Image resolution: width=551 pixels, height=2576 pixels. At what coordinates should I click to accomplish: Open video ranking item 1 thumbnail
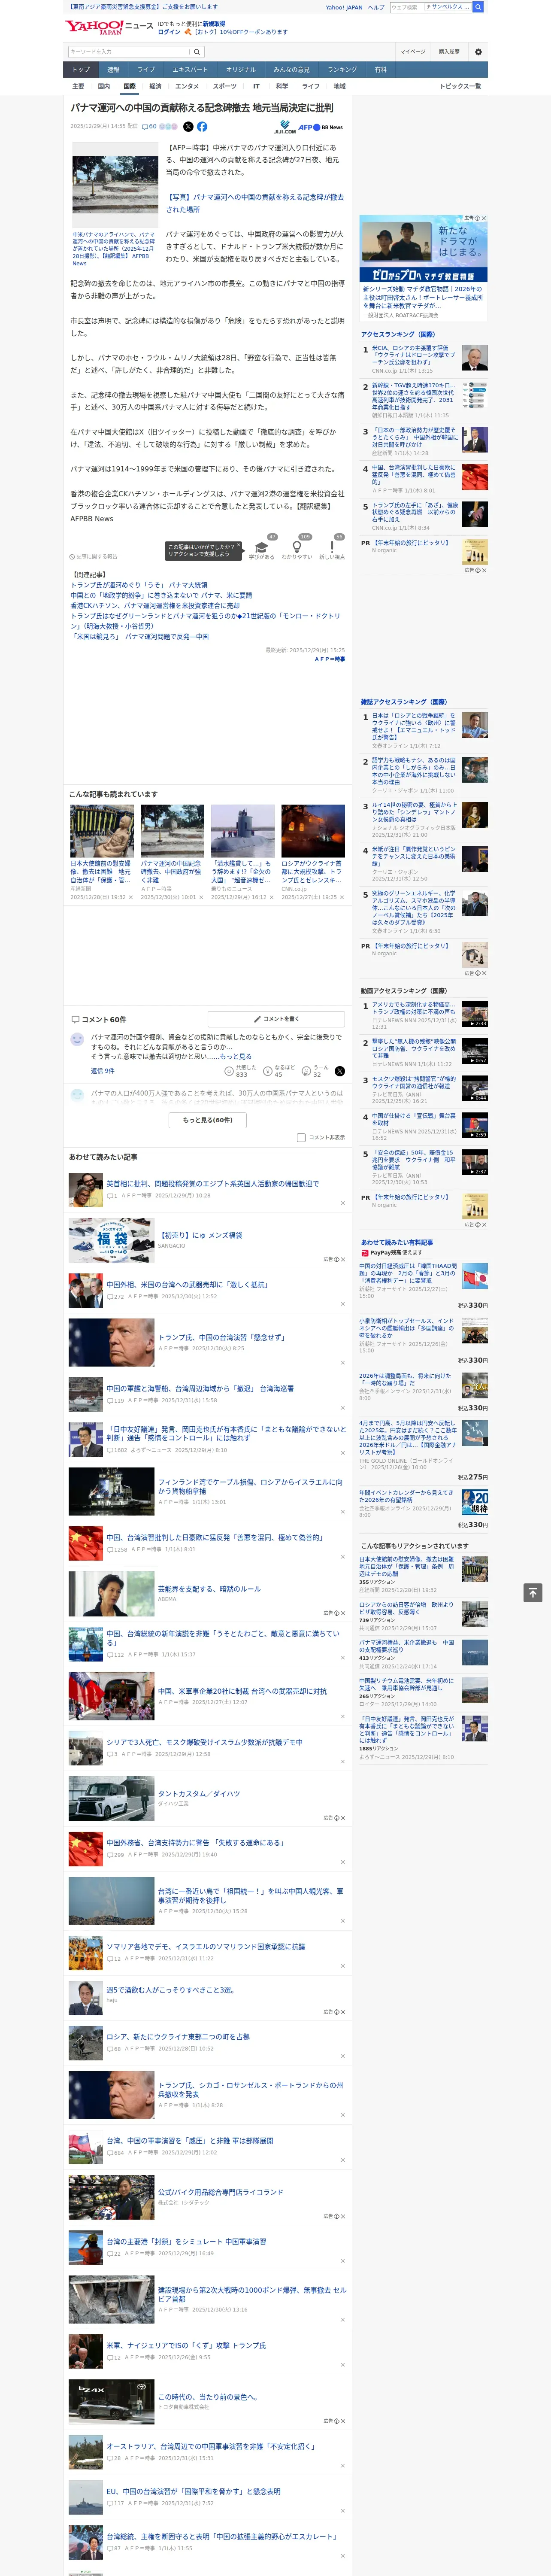coord(475,1014)
